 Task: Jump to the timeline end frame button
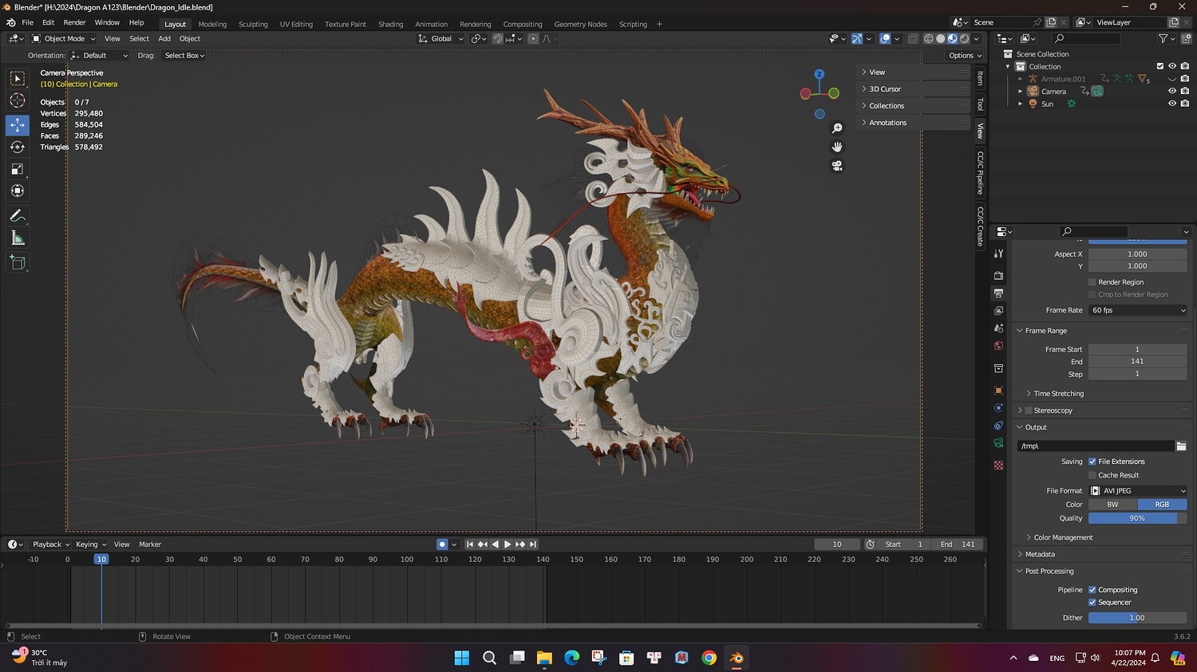pos(533,544)
